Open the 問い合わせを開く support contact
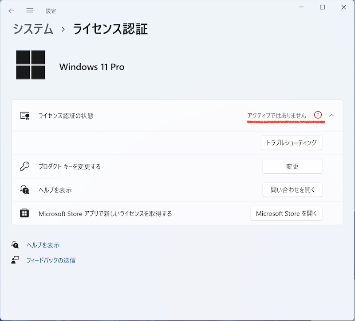Screen dimensions: 355x321 point(292,190)
